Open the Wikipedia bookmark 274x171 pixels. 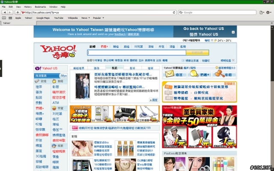pos(73,18)
